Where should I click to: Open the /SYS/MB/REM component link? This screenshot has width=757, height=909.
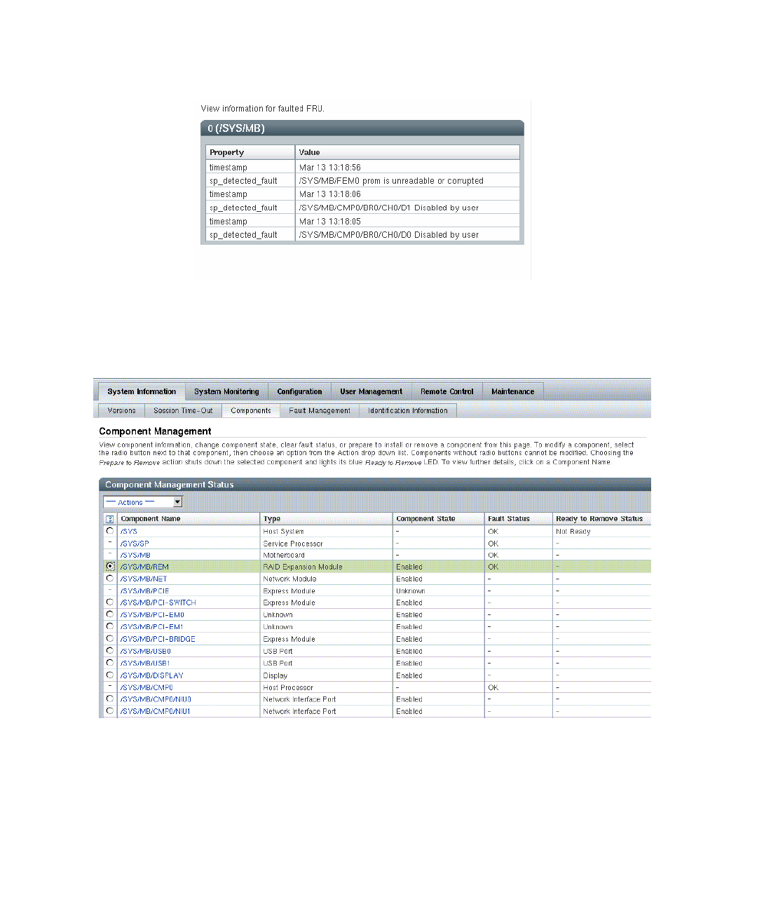144,567
